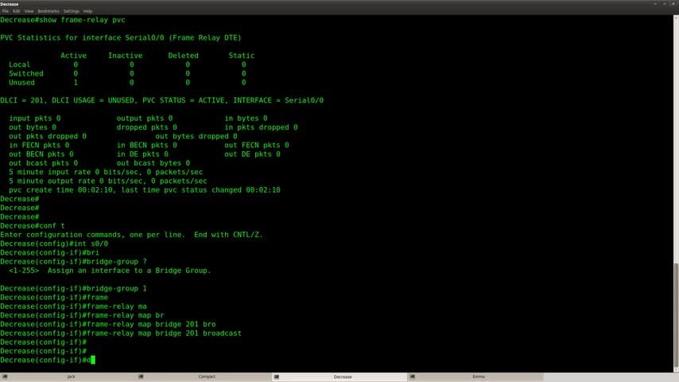Screen dimensions: 679x382
Task: Open the Settings menu
Action: pyautogui.click(x=71, y=11)
